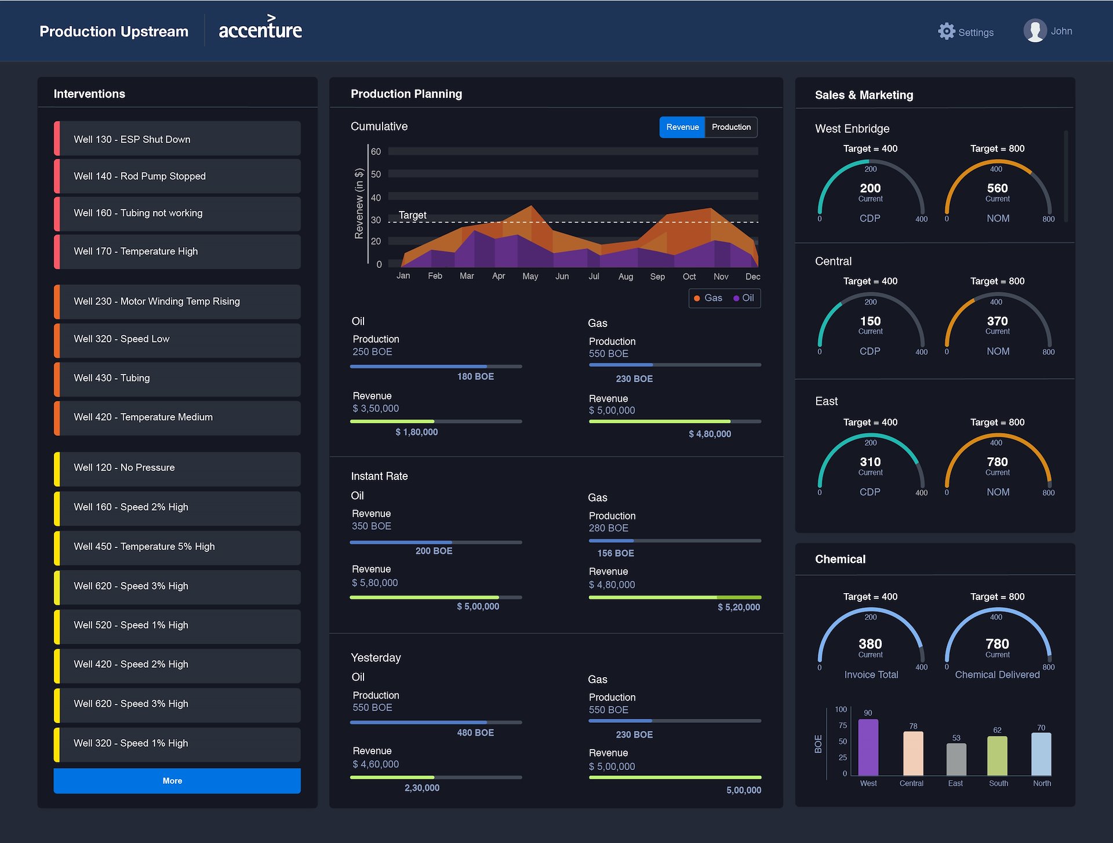Click the orange Gas legend dot
This screenshot has height=843, width=1113.
click(697, 298)
